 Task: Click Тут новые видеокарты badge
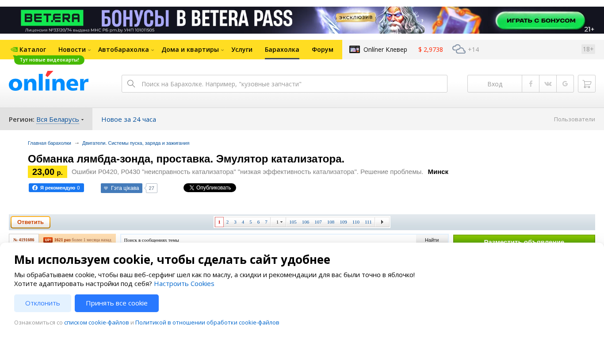[49, 60]
